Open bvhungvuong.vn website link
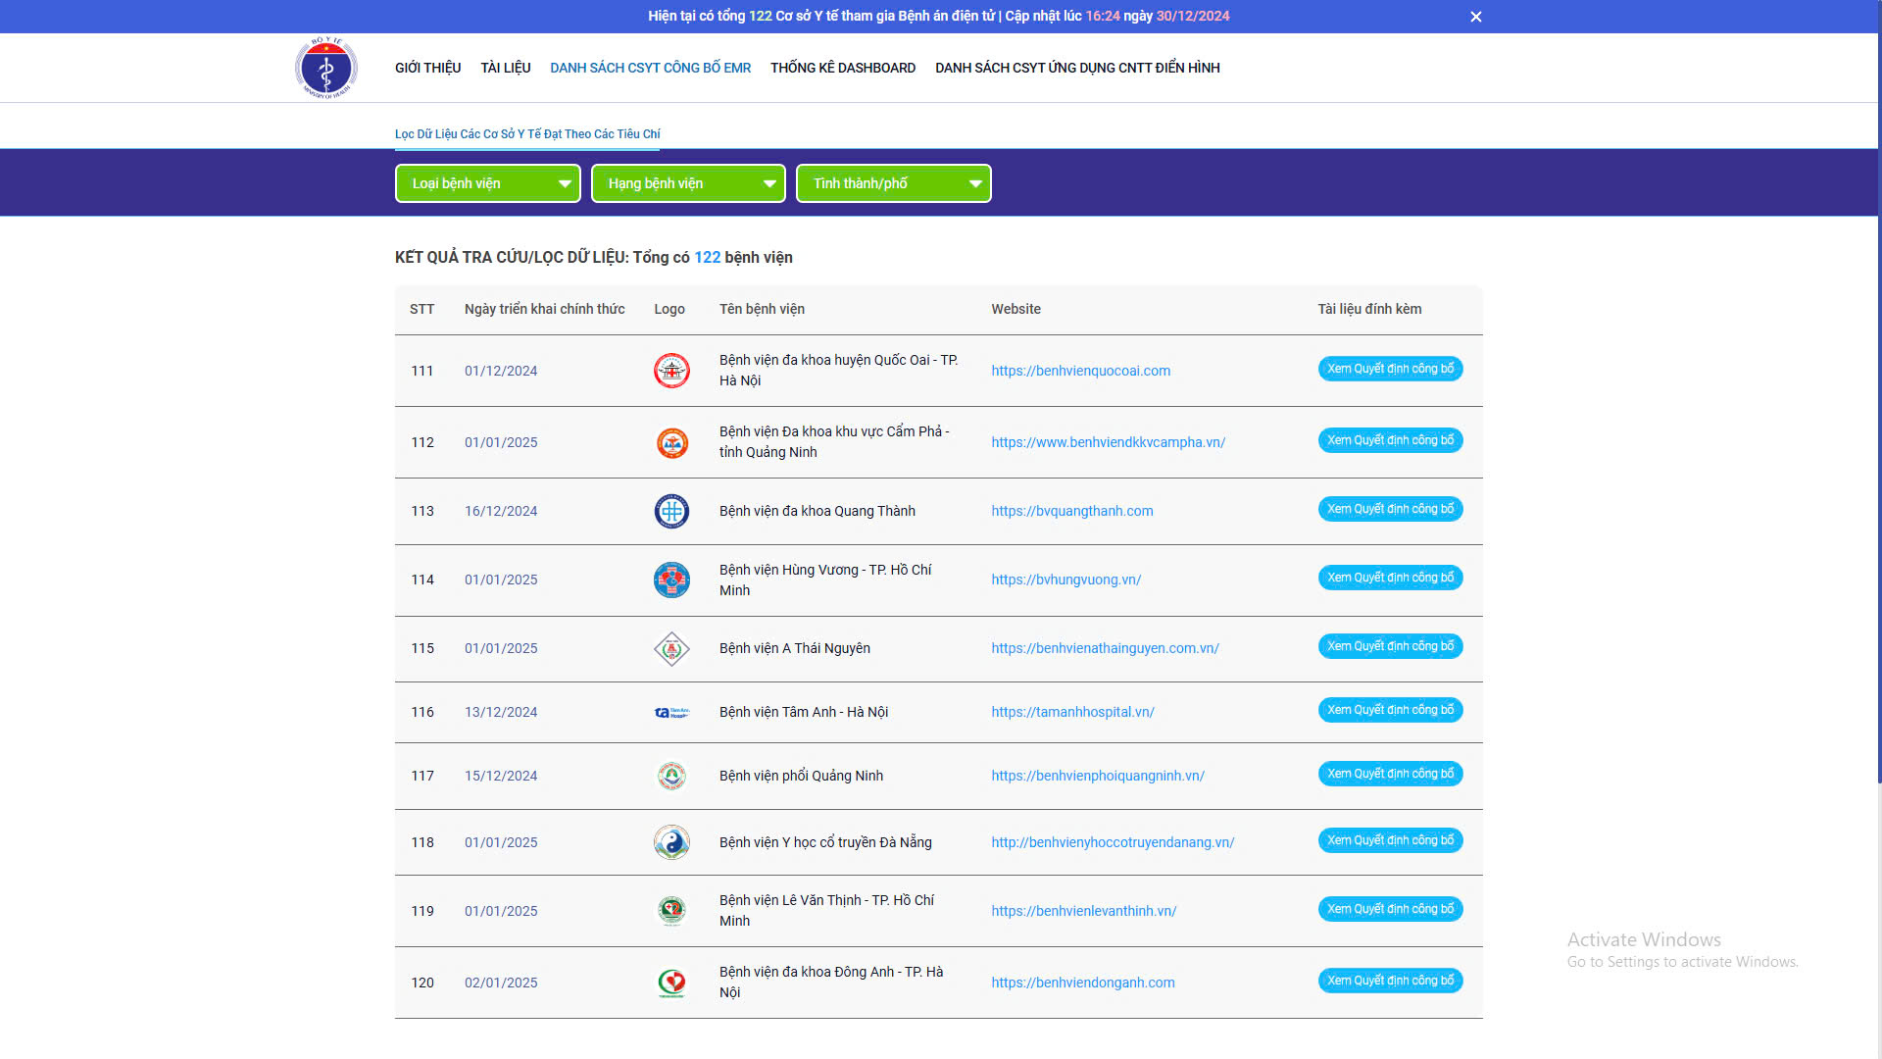 click(1065, 580)
